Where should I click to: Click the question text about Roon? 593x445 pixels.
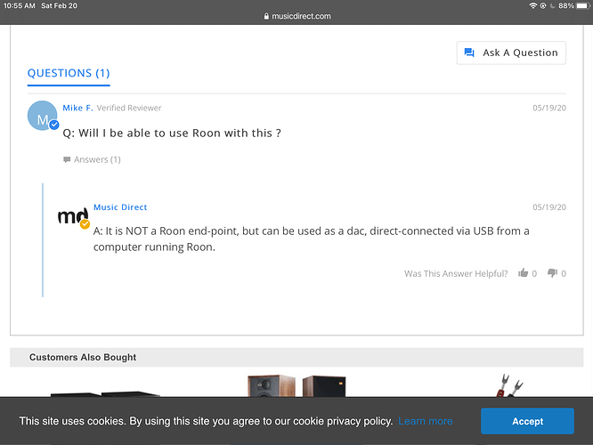(172, 133)
